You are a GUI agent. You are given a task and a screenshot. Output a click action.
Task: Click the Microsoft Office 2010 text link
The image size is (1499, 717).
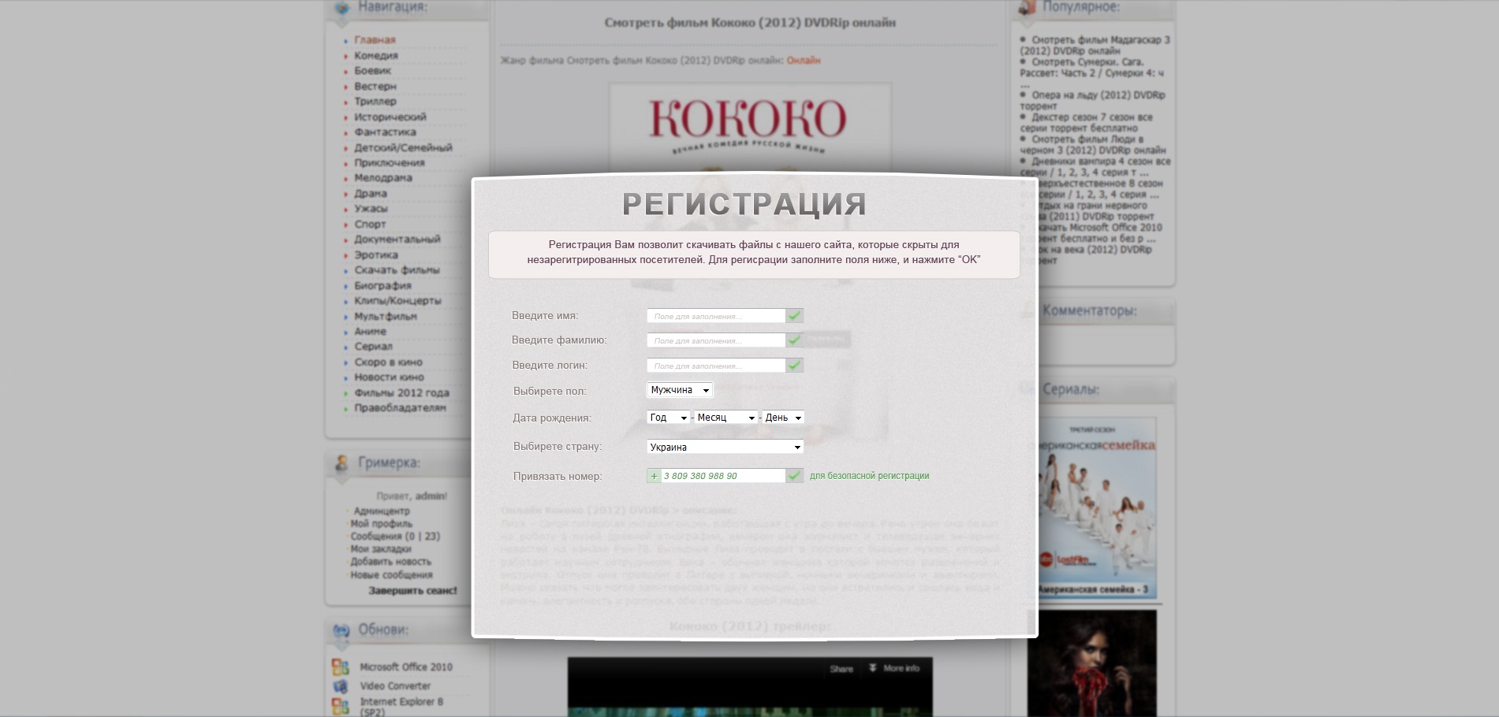[x=406, y=667]
